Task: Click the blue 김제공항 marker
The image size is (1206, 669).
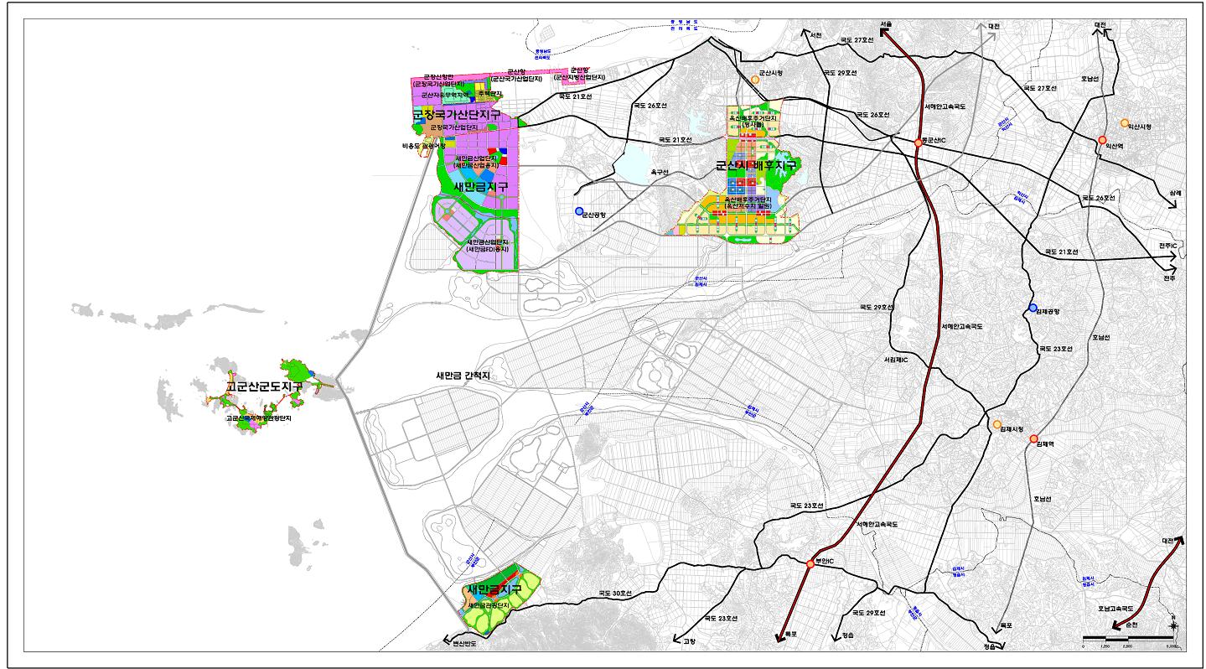Action: coord(1033,308)
